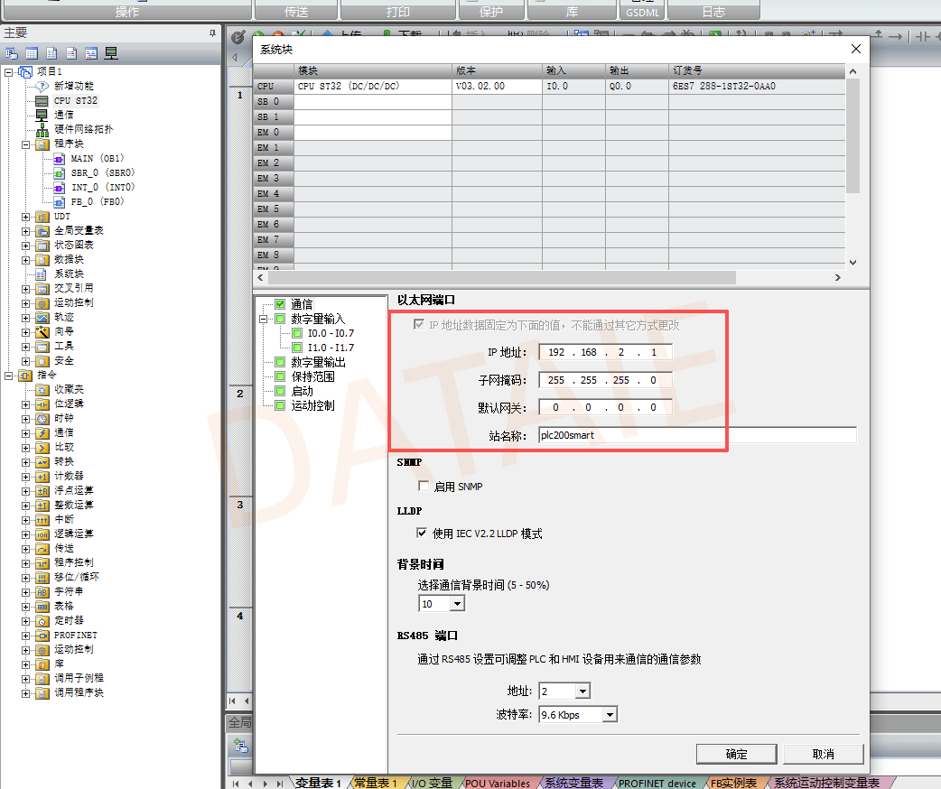
Task: Open the RS485 地址 dropdown
Action: (x=582, y=692)
